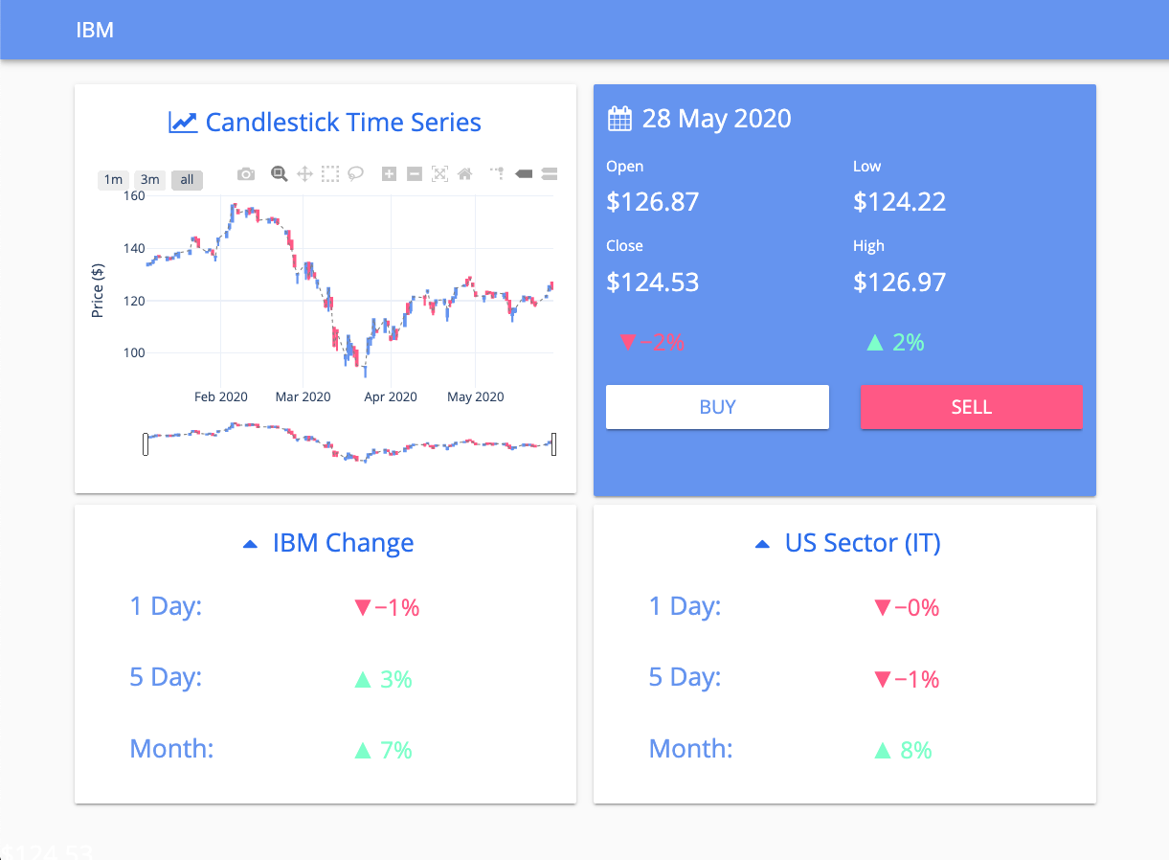The image size is (1169, 860).
Task: Download plot as PNG camera icon
Action: 246,174
